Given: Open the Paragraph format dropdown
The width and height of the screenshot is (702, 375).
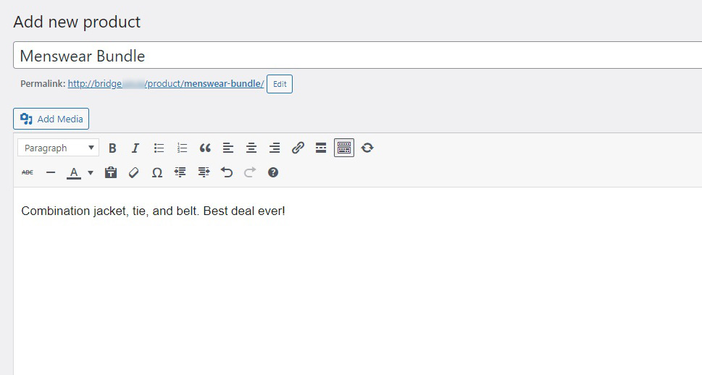Looking at the screenshot, I should coord(59,148).
